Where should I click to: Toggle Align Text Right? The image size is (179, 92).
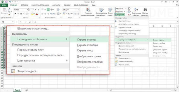click(48, 14)
